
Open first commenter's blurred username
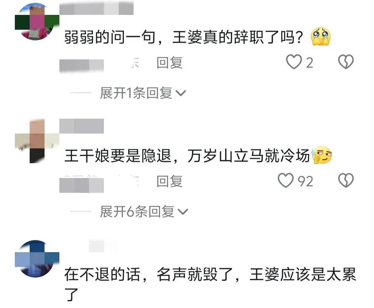click(x=96, y=8)
